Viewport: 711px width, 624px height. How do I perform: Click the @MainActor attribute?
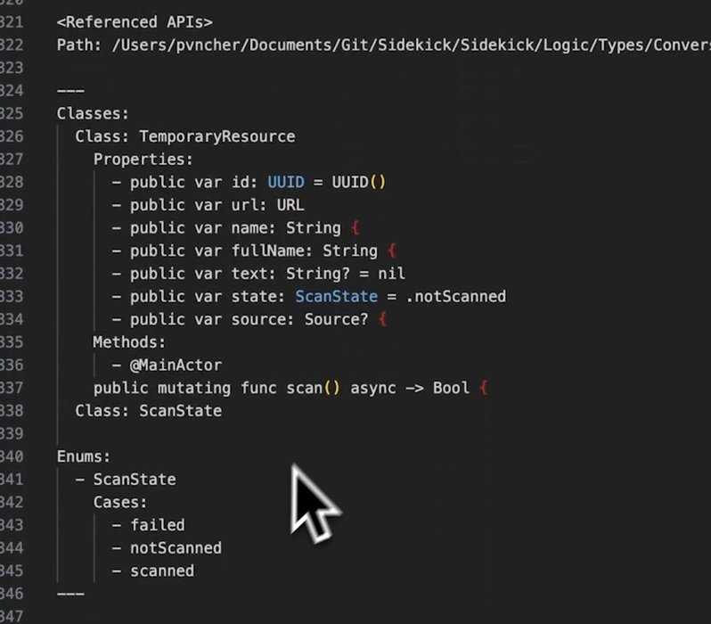click(176, 365)
